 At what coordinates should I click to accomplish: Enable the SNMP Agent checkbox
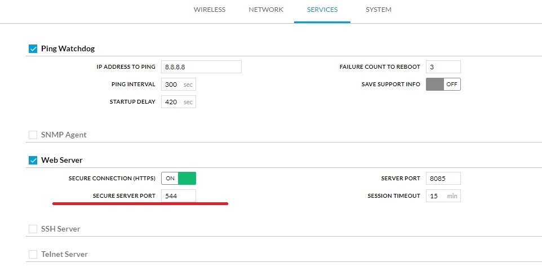pos(33,135)
